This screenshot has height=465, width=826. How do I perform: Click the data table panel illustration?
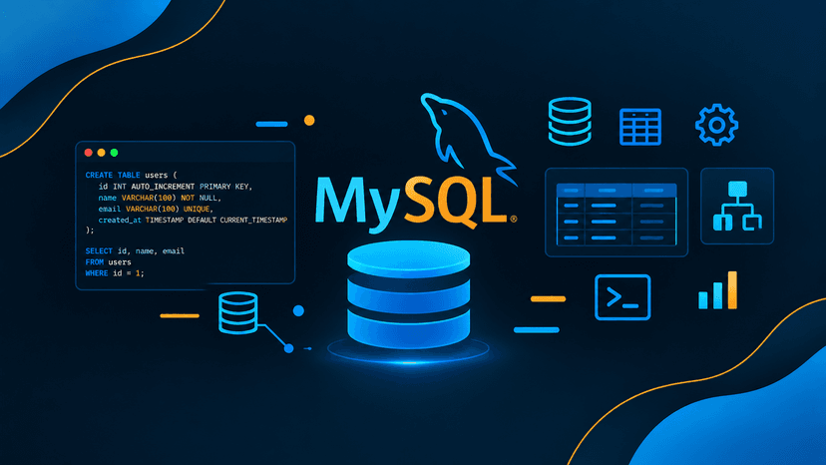coord(617,213)
